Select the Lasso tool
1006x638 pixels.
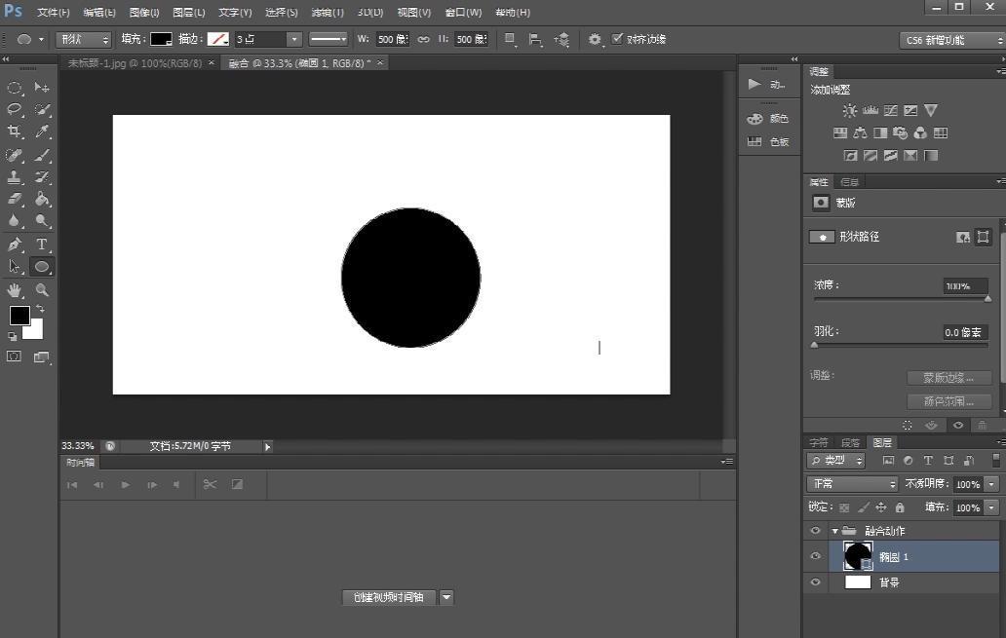click(14, 110)
